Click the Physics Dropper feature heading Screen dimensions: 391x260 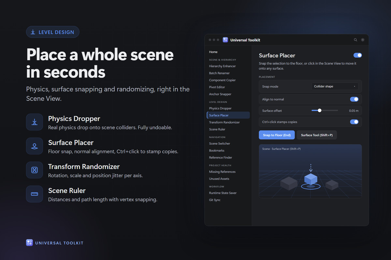click(74, 119)
